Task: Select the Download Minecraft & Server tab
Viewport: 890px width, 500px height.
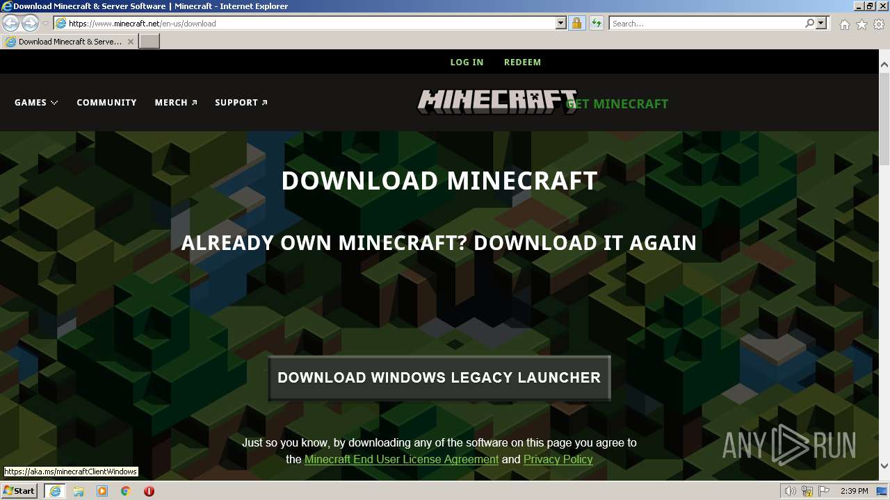Action: tap(70, 42)
